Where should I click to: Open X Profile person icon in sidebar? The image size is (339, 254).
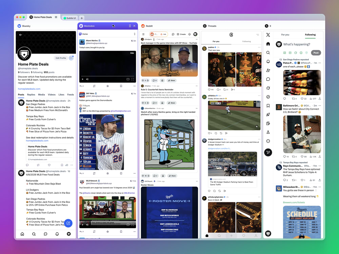268,132
